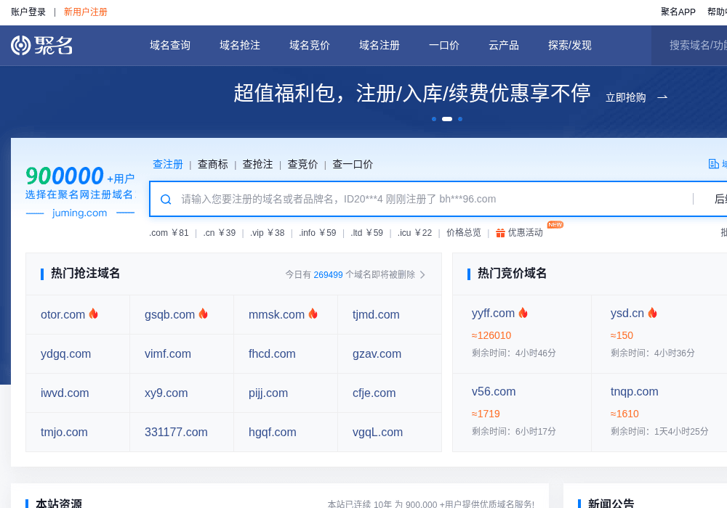Click the document icon at right of query tabs
This screenshot has width=727, height=508.
pyautogui.click(x=714, y=164)
